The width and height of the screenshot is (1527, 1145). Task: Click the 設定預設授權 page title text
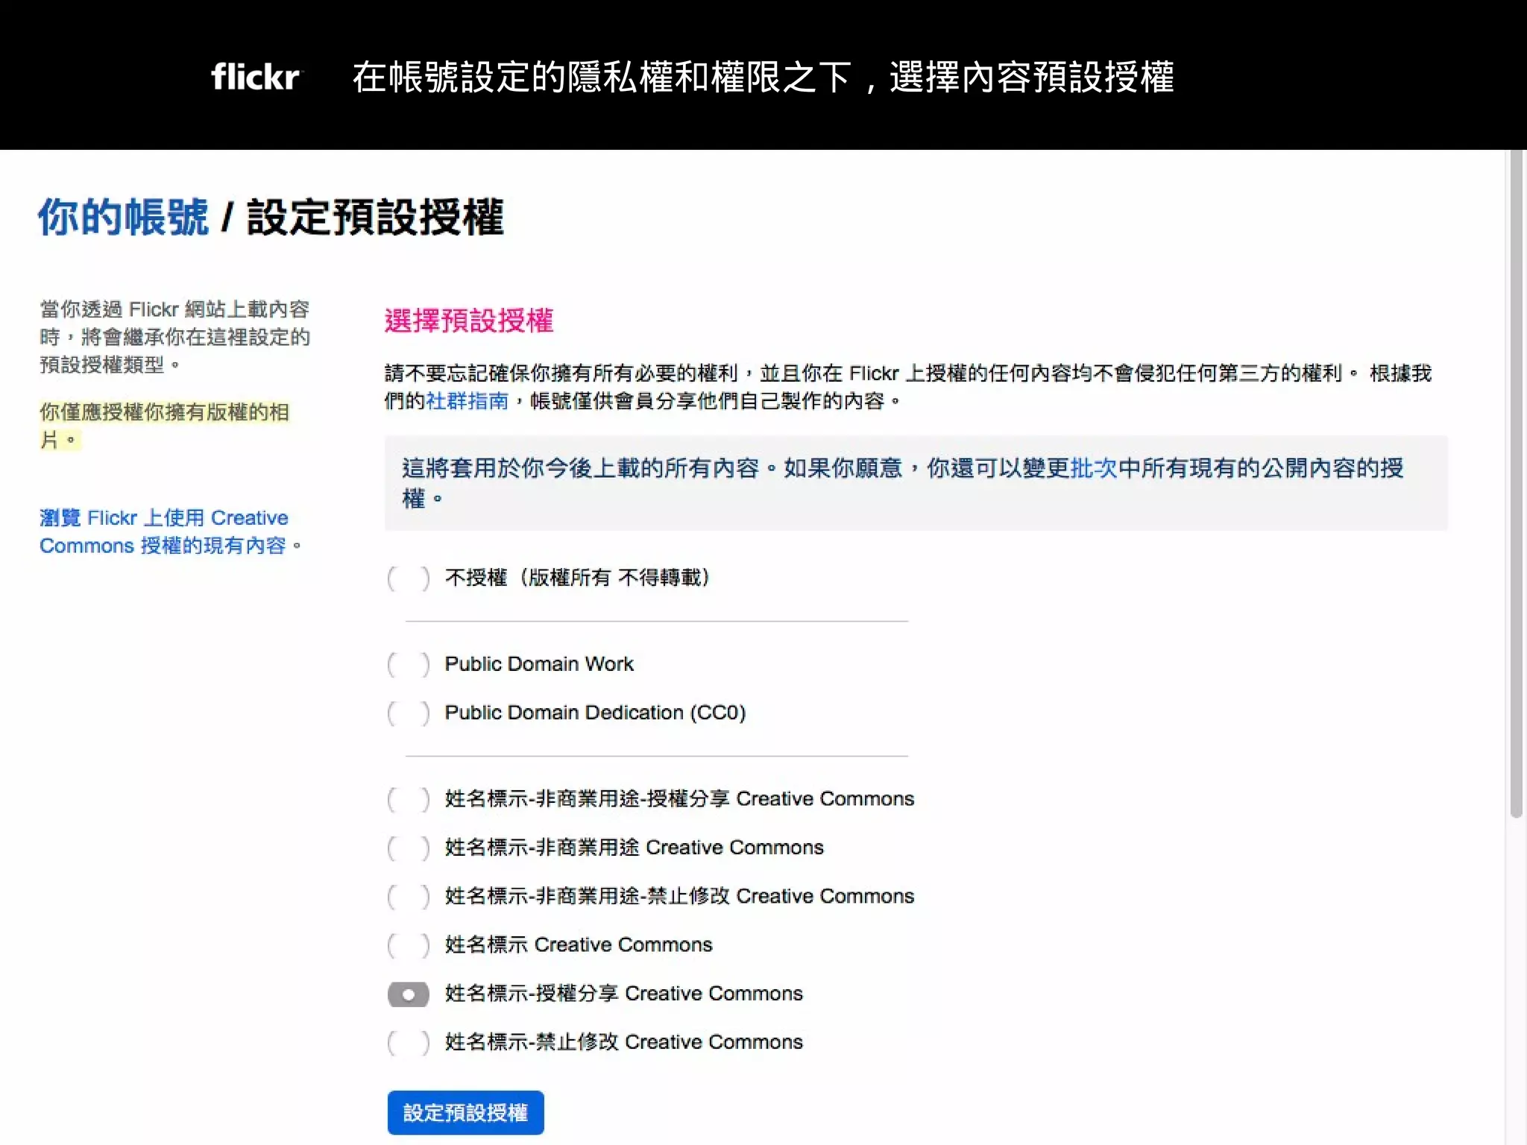[x=375, y=218]
